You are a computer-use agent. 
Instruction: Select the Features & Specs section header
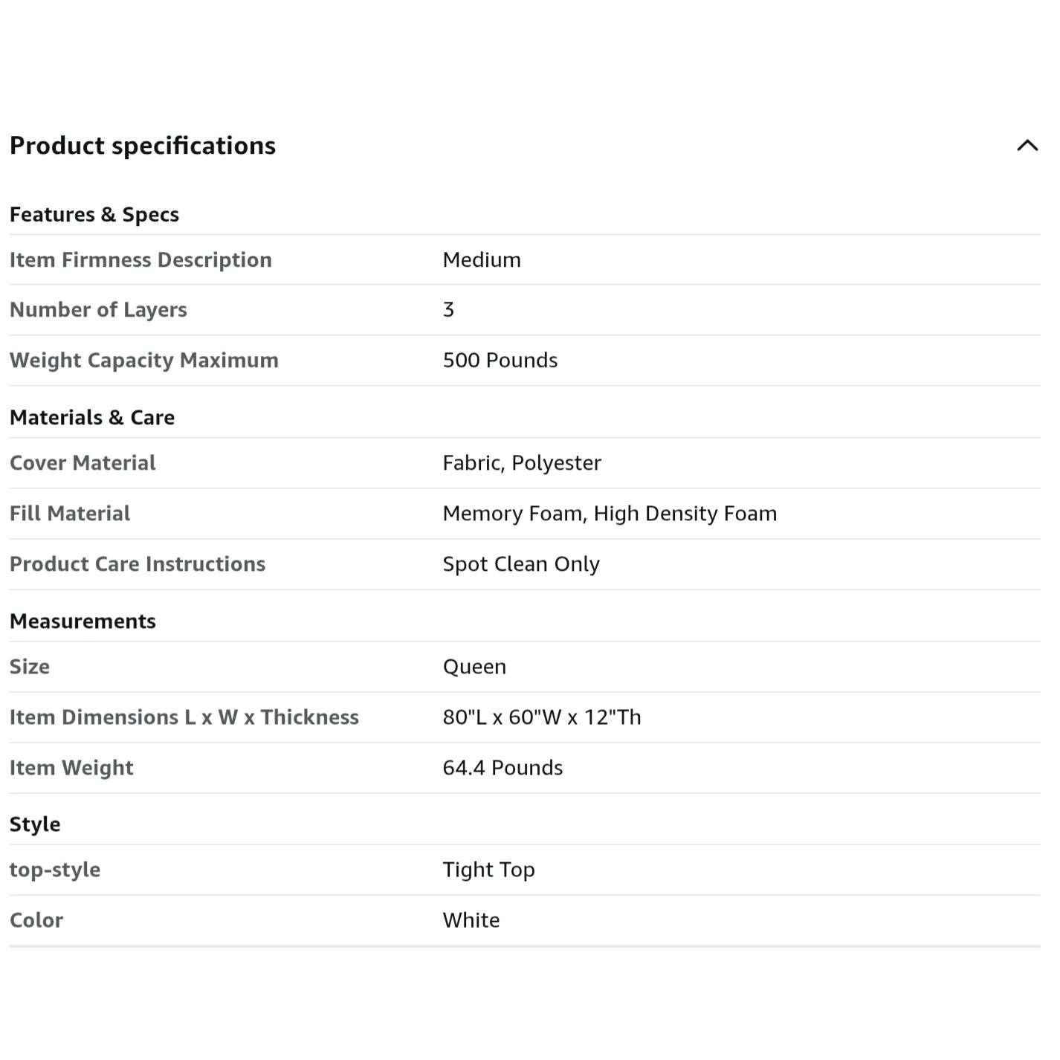94,215
